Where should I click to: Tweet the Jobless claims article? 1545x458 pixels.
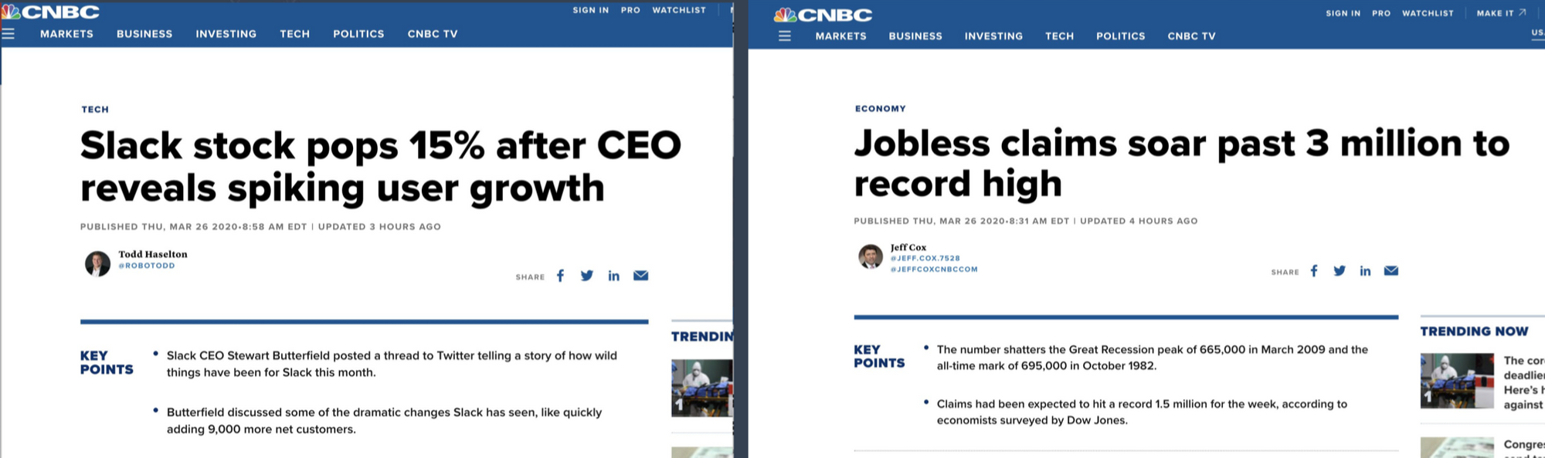click(1340, 271)
